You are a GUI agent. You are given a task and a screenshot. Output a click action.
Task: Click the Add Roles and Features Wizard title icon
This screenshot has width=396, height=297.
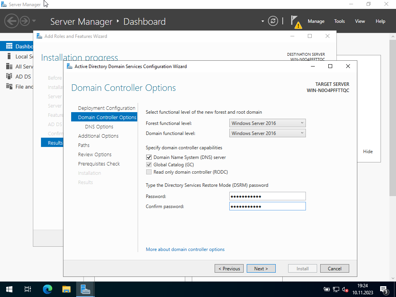click(39, 36)
